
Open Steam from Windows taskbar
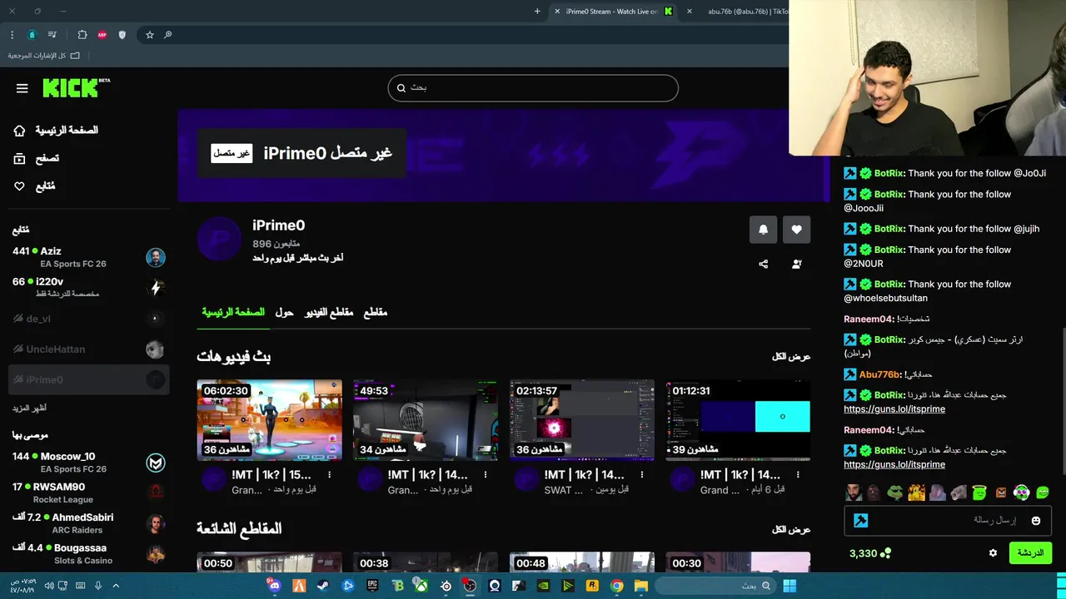[x=323, y=586]
